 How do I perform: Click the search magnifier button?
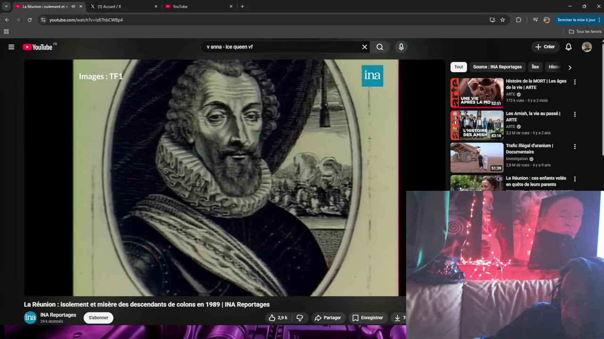tap(380, 47)
